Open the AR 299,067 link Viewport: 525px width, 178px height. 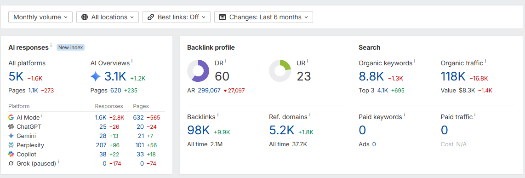click(x=209, y=91)
